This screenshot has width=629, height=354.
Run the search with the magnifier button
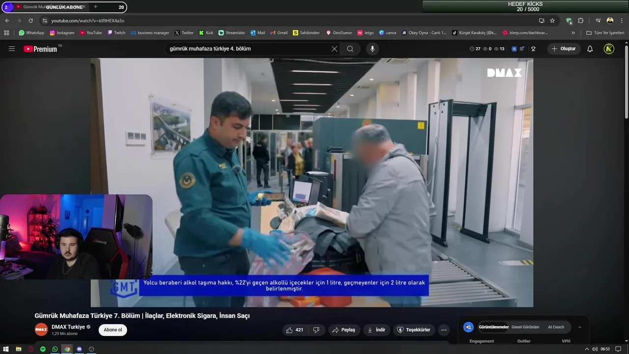coord(350,49)
